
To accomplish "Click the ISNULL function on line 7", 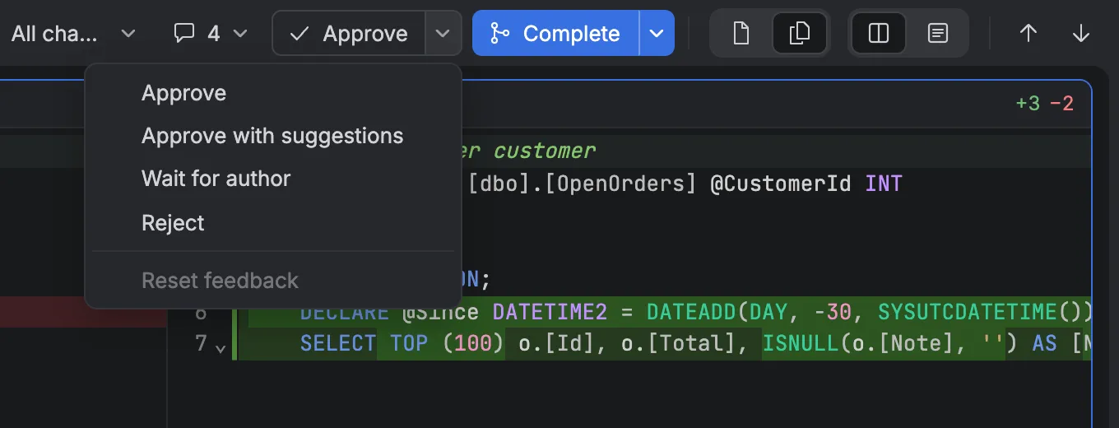I will point(800,343).
